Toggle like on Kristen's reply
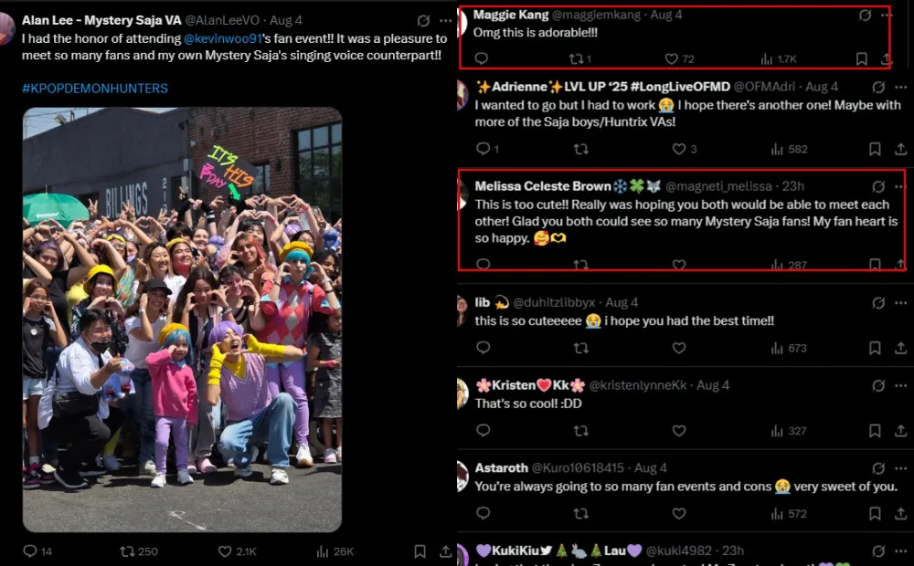This screenshot has width=914, height=566. click(679, 431)
